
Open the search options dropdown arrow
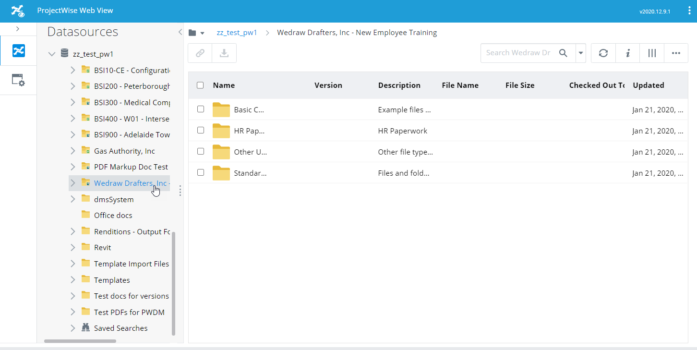coord(581,53)
